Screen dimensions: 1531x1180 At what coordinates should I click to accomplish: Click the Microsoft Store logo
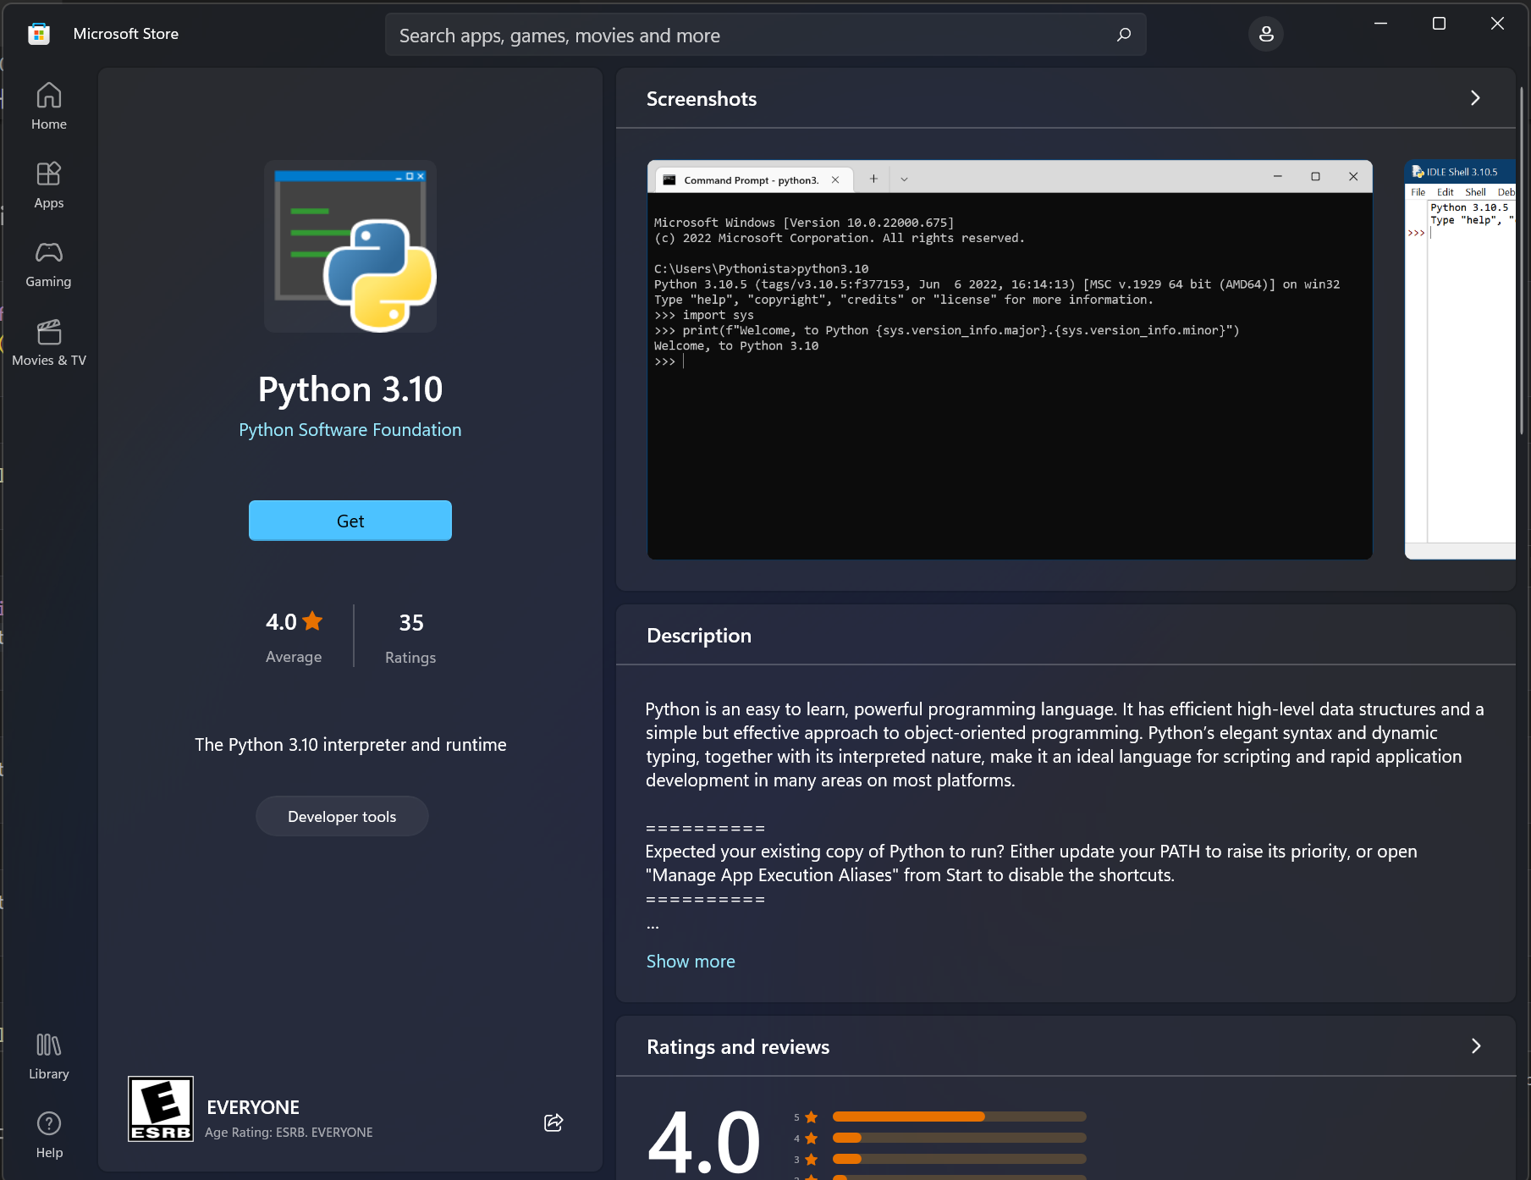click(38, 33)
